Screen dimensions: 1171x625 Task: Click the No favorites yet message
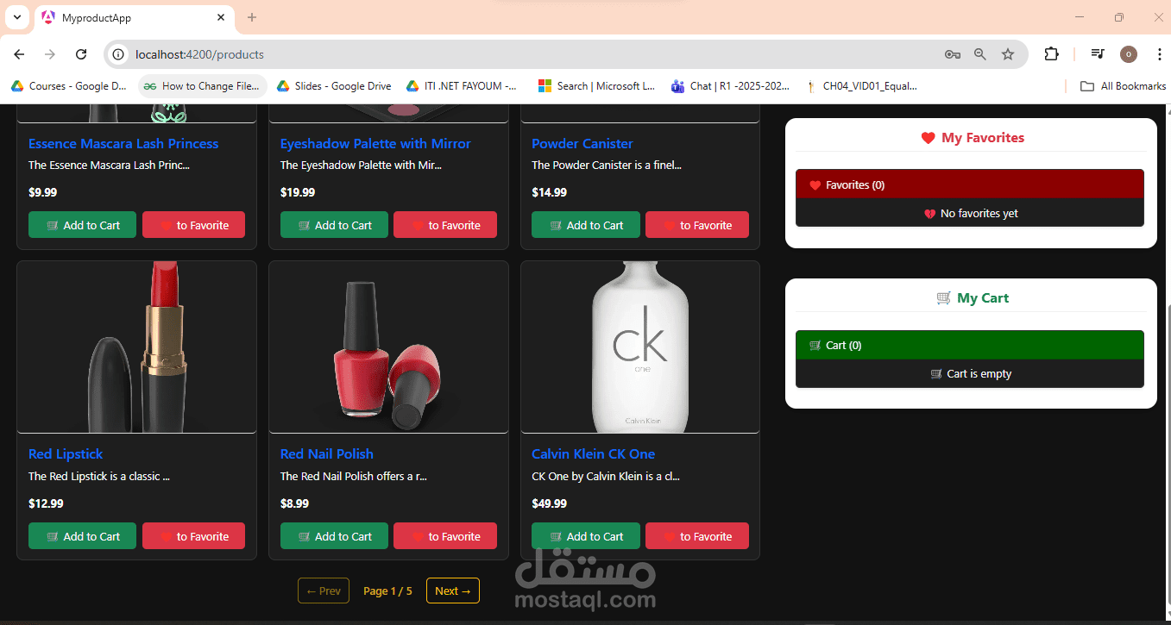click(971, 214)
